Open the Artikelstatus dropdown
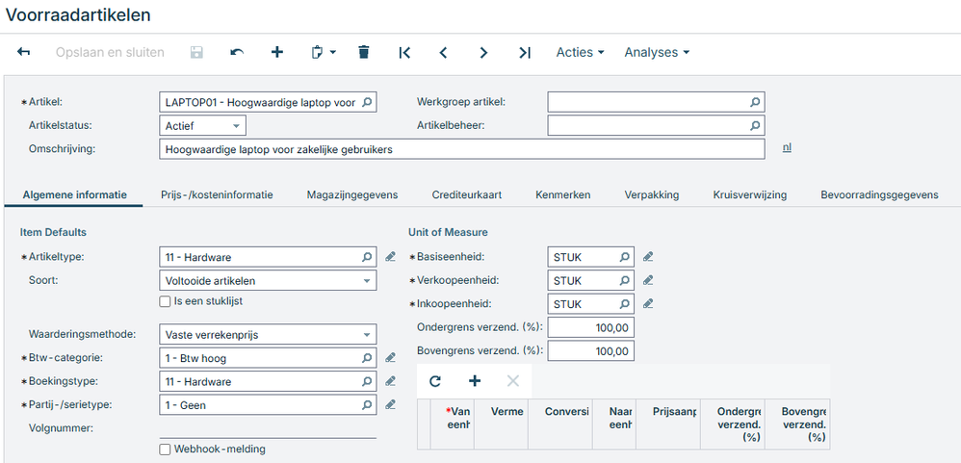961x463 pixels. [x=235, y=125]
